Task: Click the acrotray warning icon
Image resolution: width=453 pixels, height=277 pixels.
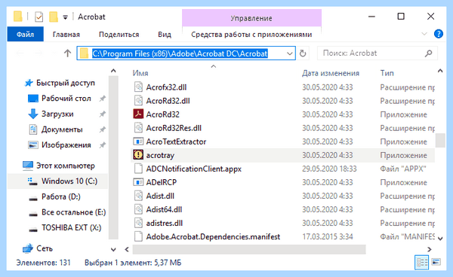Action: [138, 155]
